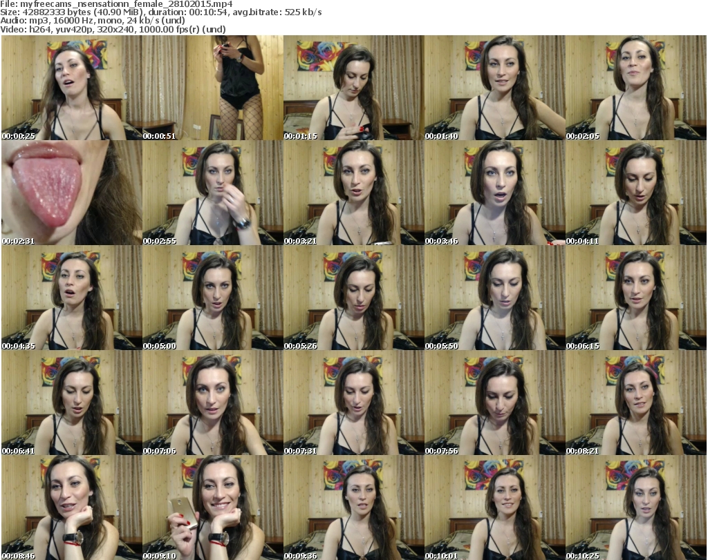Click the Size and duration info line

point(160,12)
